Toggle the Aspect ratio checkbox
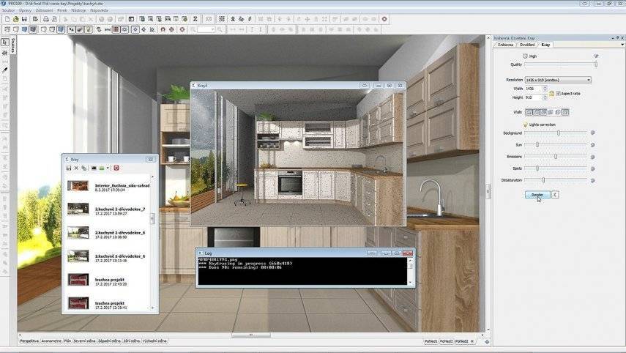This screenshot has height=353, width=626. pyautogui.click(x=559, y=94)
